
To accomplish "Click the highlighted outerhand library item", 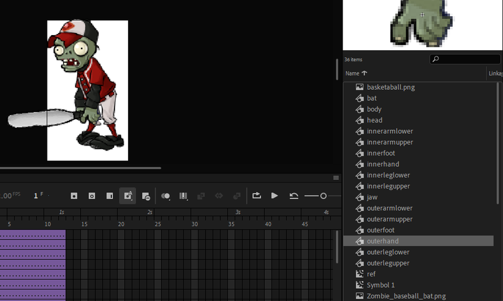I will [x=418, y=241].
